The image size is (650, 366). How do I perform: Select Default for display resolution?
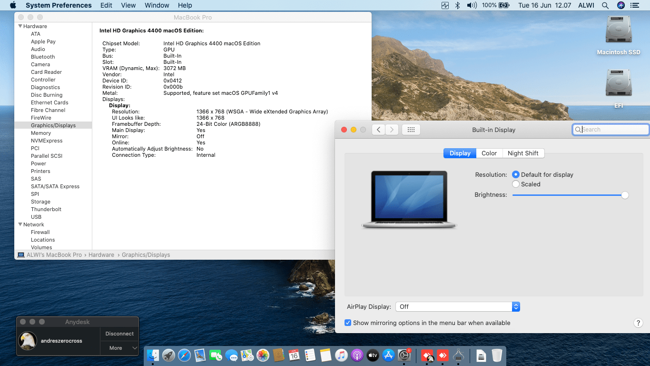[516, 175]
